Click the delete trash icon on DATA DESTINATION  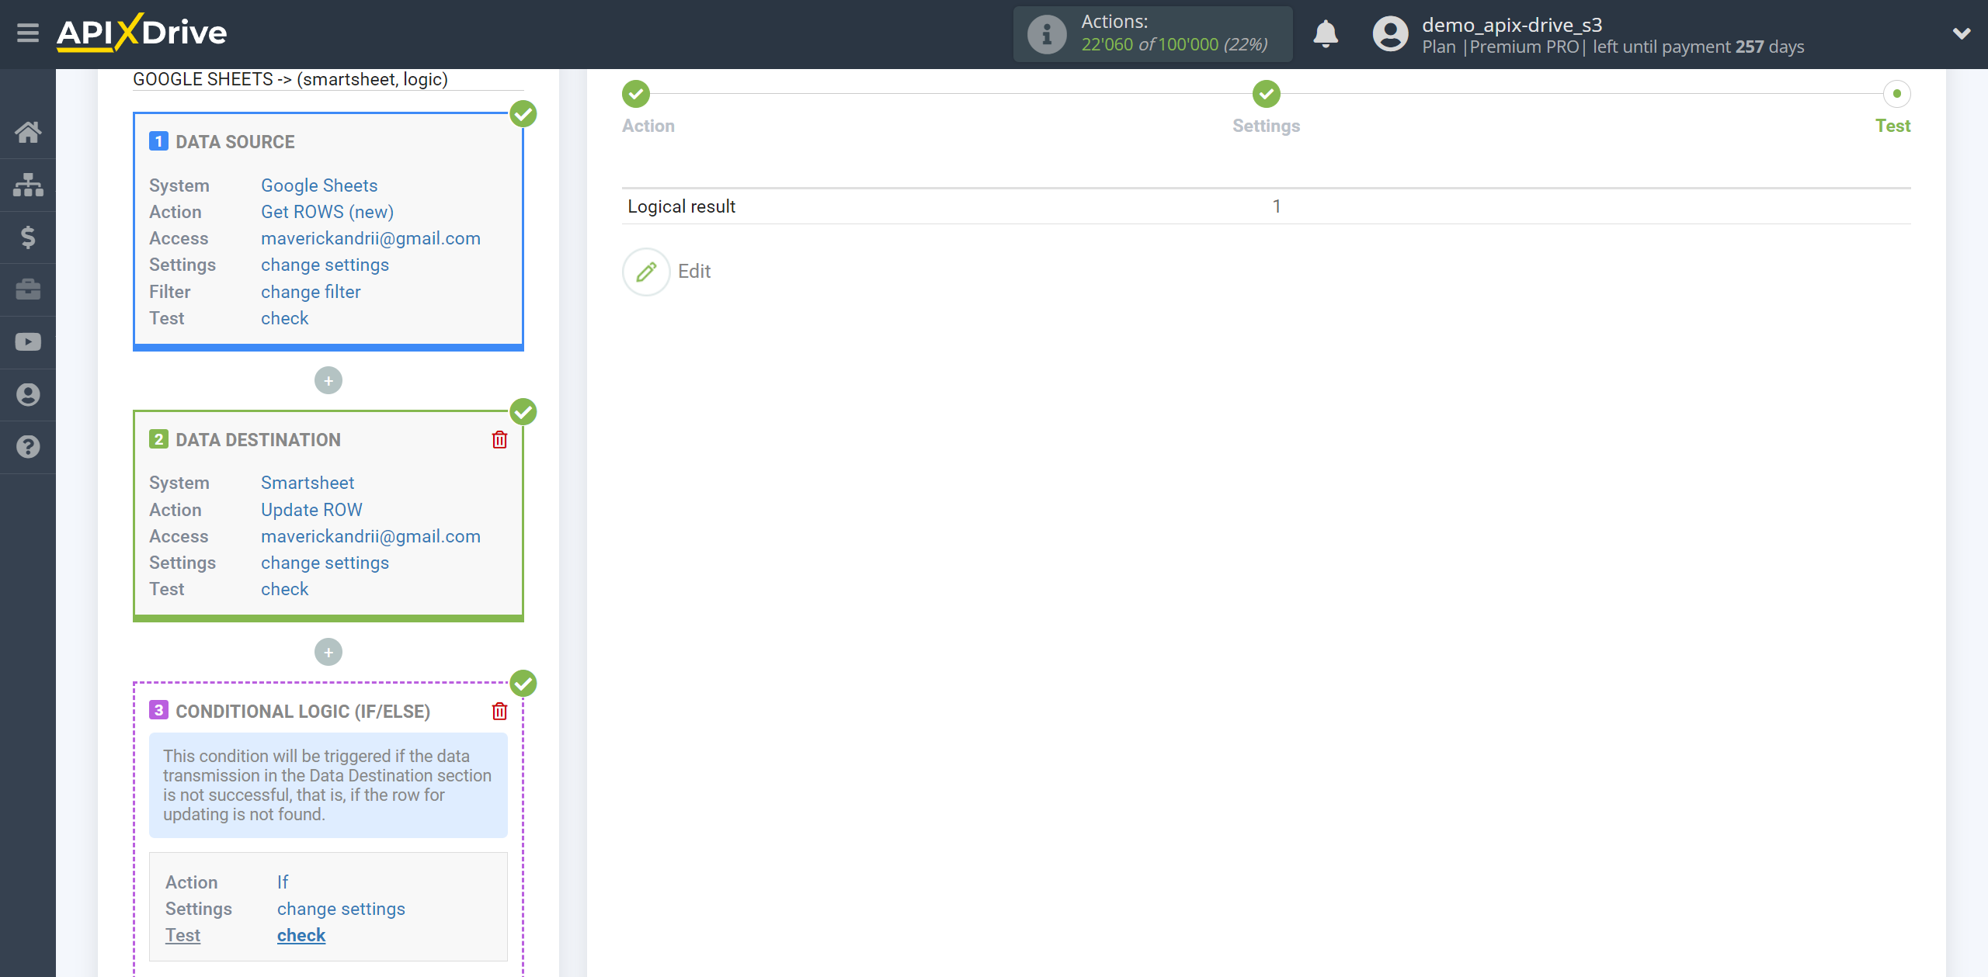[x=499, y=440]
